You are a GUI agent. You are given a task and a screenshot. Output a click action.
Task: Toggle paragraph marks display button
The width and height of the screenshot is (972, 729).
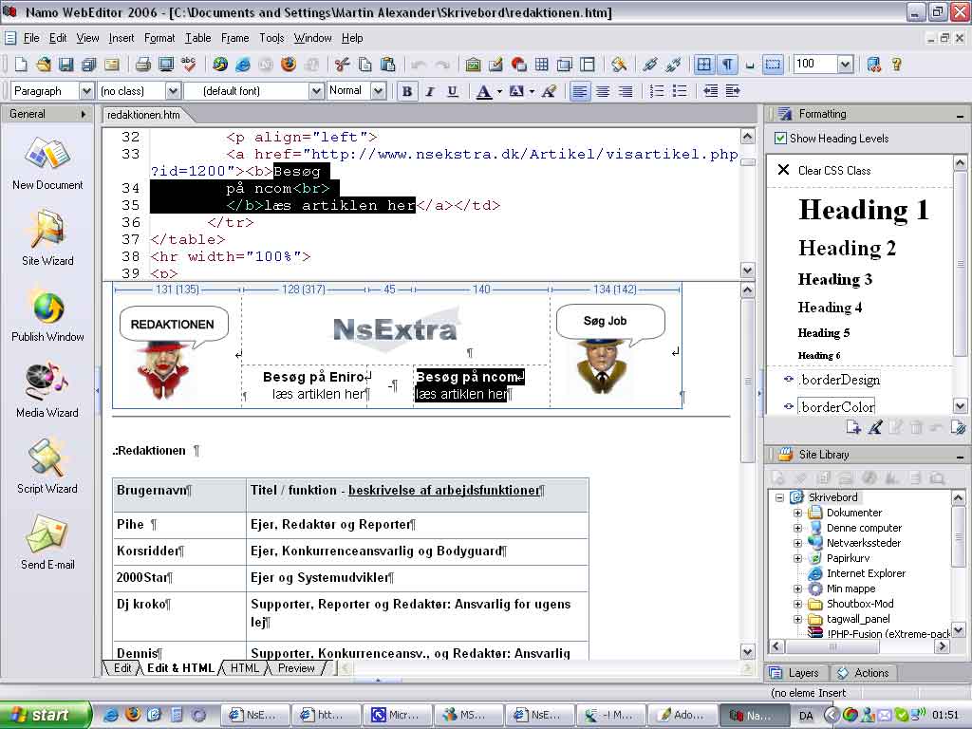(x=727, y=65)
